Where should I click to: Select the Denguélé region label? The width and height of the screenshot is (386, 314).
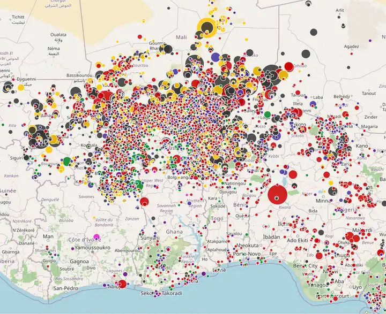(50, 200)
